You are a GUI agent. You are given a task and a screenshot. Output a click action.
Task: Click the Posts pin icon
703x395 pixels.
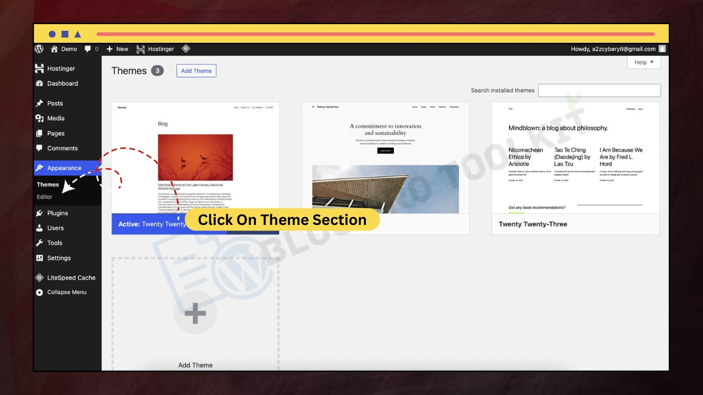point(39,103)
